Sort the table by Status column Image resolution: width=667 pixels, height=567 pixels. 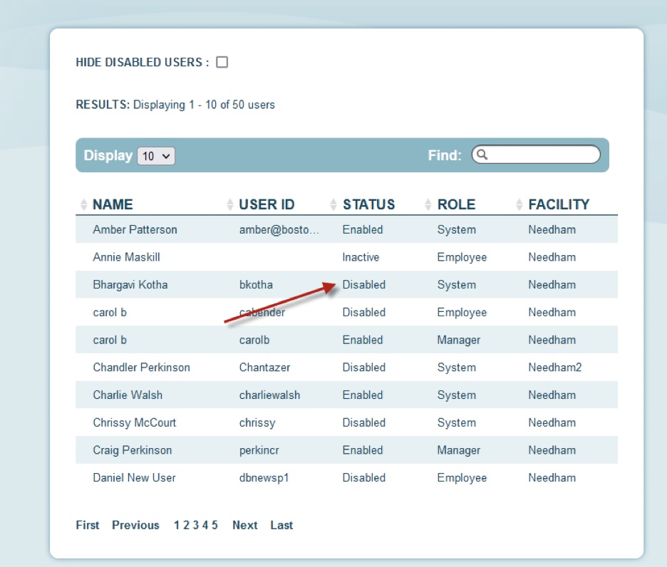(333, 204)
